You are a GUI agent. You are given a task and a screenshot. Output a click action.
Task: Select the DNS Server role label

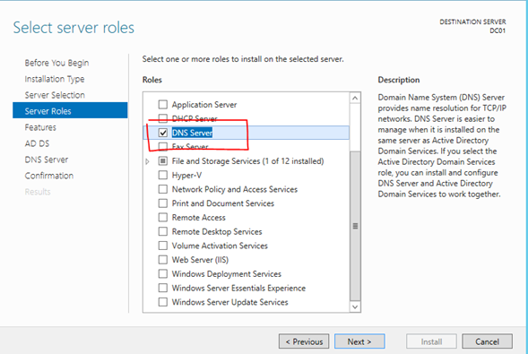point(192,133)
